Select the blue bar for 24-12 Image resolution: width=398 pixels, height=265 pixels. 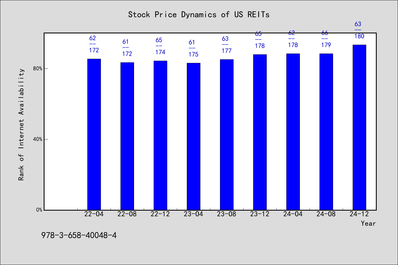(x=359, y=127)
